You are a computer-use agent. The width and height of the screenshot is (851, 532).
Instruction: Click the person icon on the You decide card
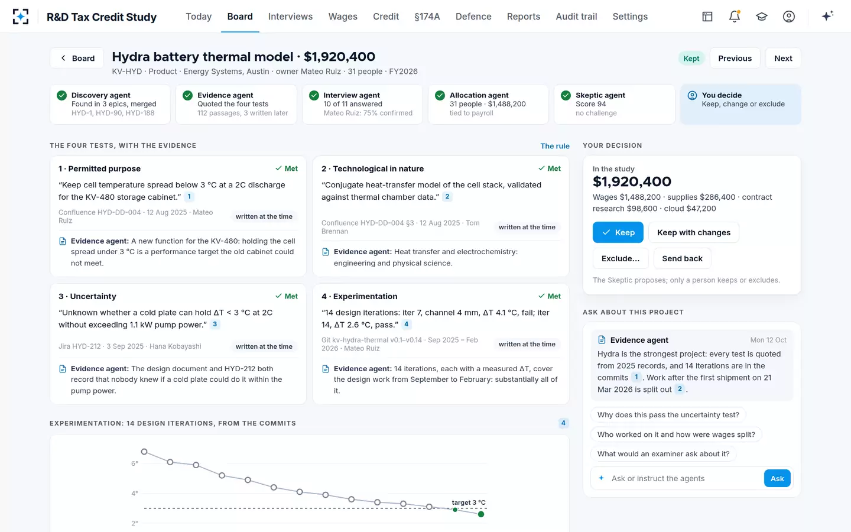(692, 95)
